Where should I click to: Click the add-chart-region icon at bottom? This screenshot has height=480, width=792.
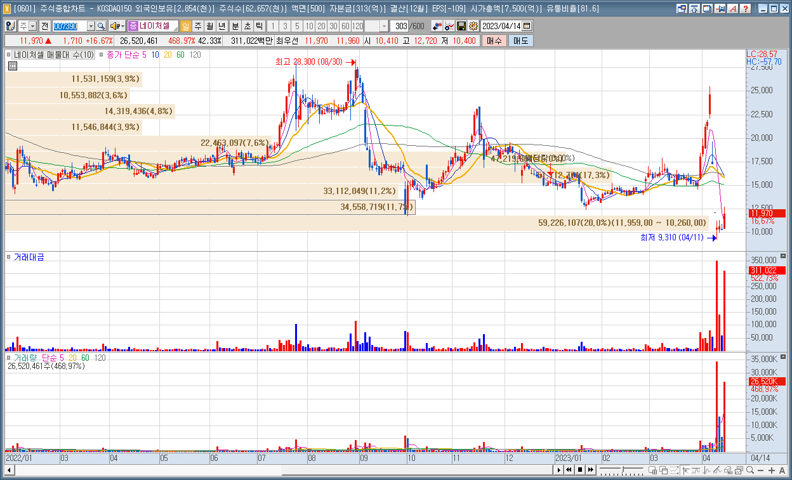click(x=652, y=470)
